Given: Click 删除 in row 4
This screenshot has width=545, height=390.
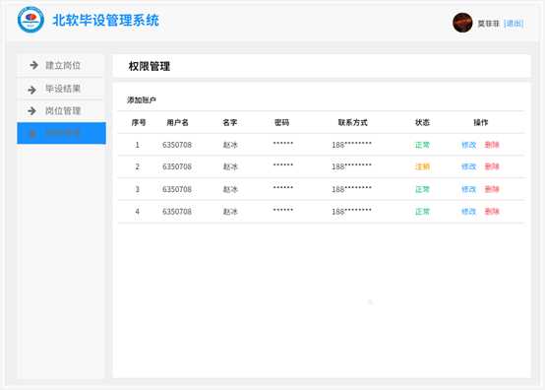Looking at the screenshot, I should point(492,211).
